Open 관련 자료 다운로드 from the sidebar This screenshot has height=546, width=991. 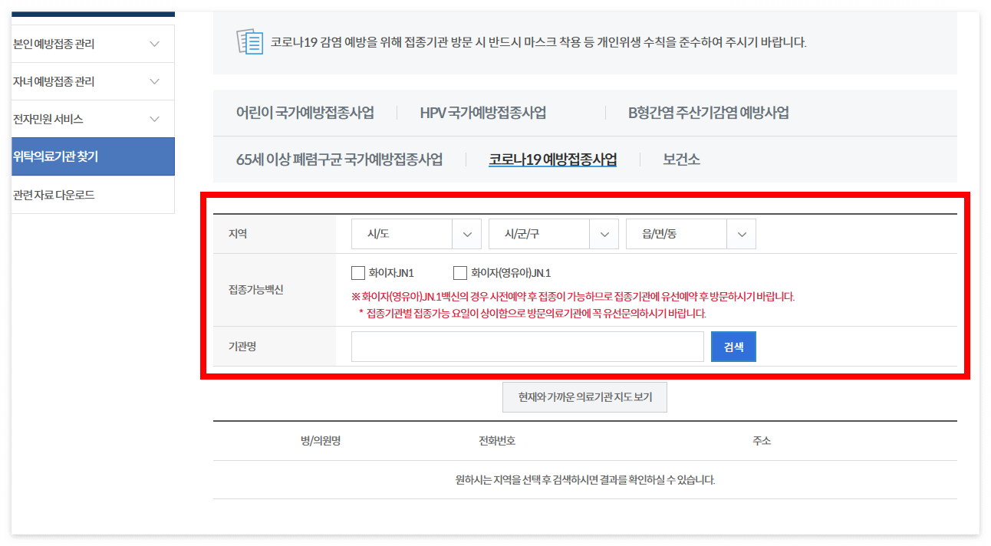point(92,195)
